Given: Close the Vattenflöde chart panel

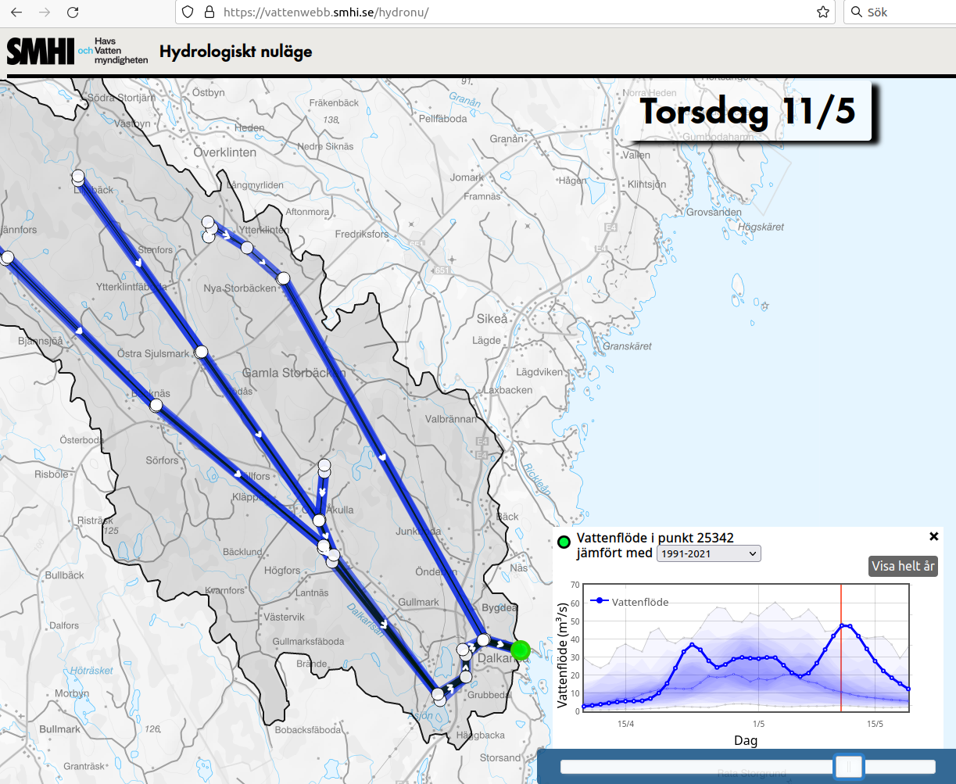Looking at the screenshot, I should click(x=933, y=536).
